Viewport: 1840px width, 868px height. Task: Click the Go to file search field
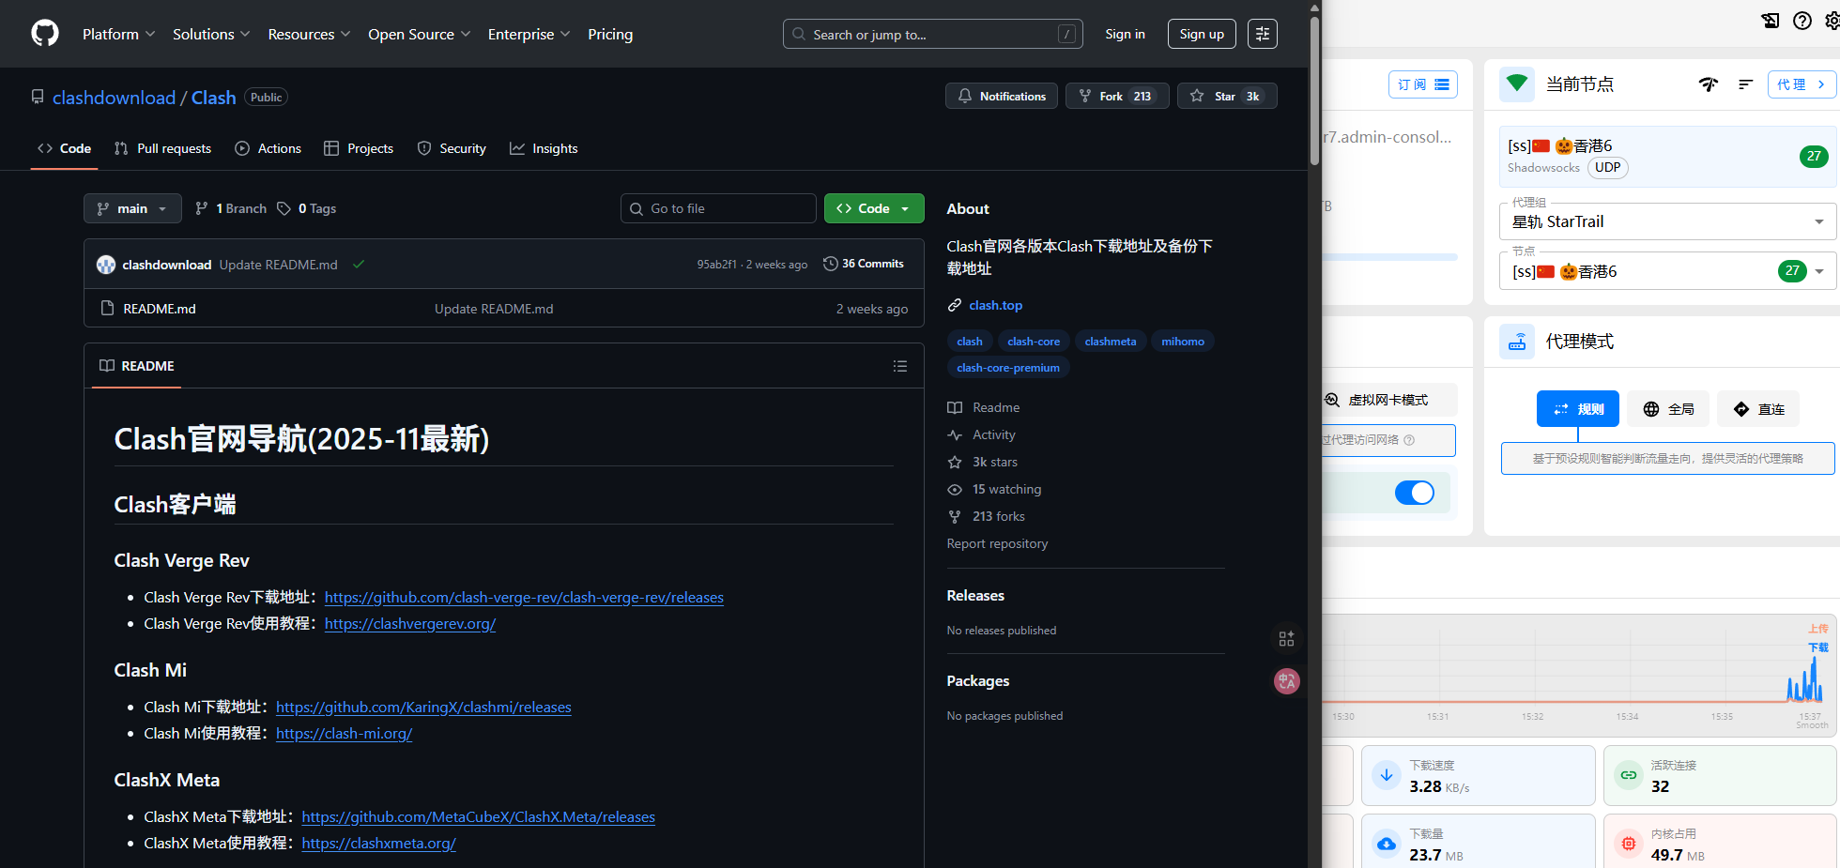[718, 208]
